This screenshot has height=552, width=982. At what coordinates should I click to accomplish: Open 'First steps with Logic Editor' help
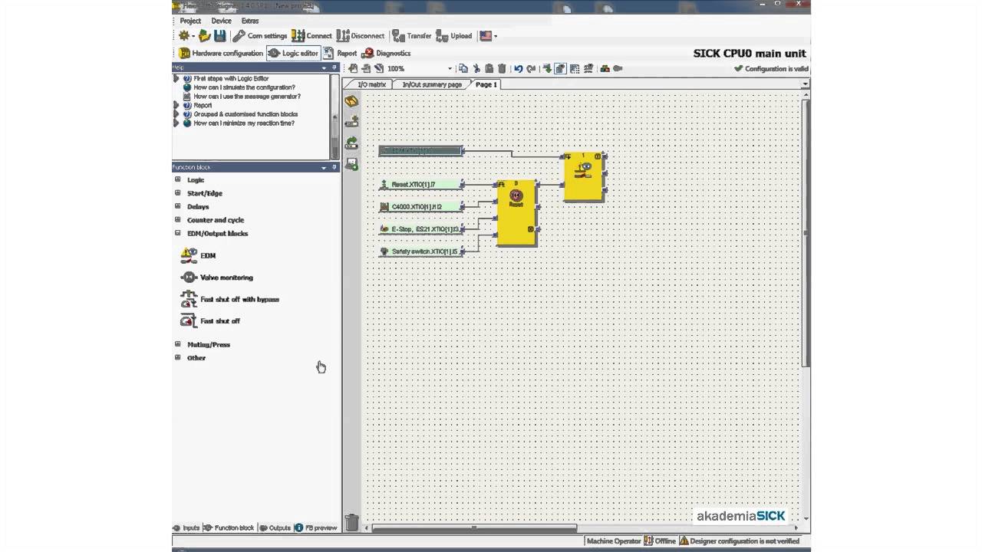pyautogui.click(x=231, y=78)
